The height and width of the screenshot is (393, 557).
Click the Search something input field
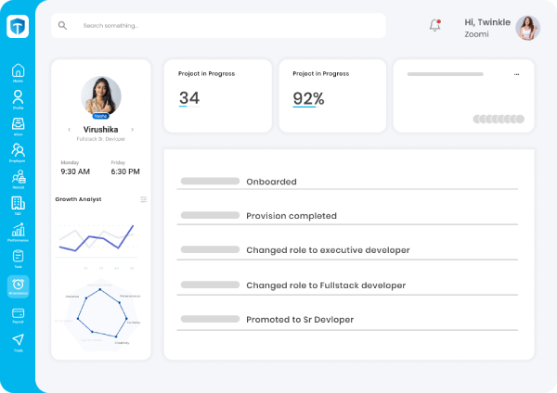click(223, 26)
